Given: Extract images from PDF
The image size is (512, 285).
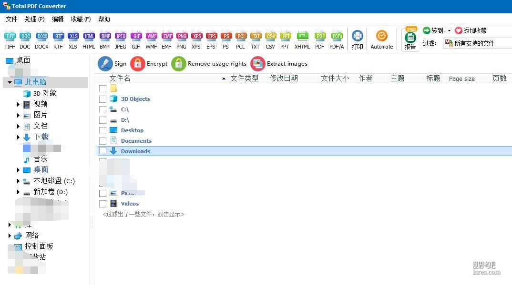Looking at the screenshot, I should point(279,64).
